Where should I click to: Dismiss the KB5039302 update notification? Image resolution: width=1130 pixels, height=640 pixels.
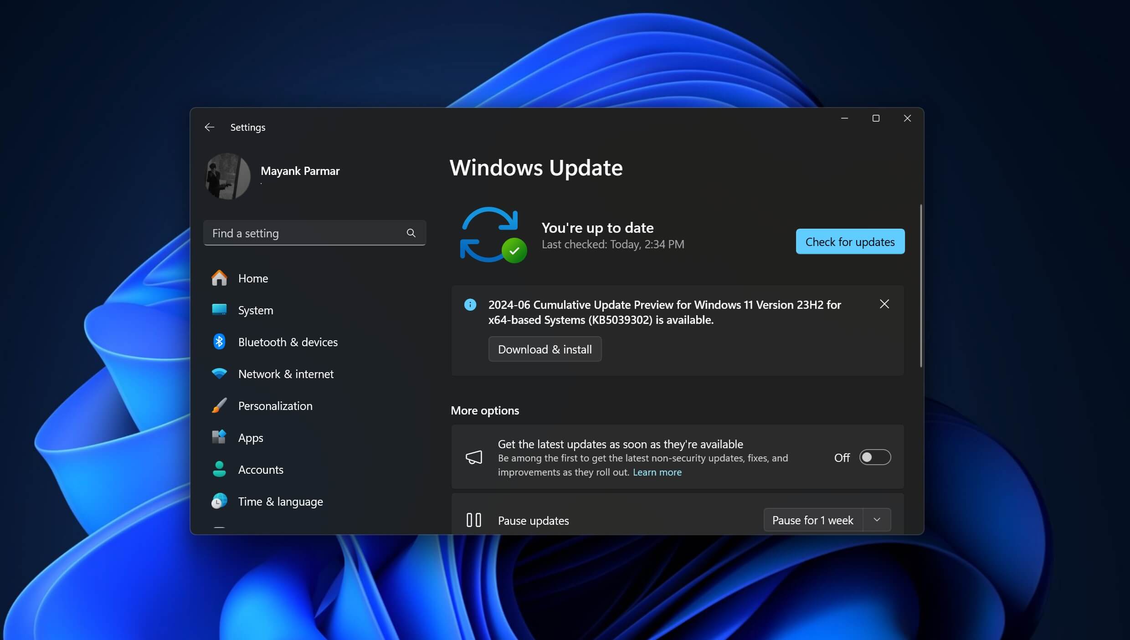[x=884, y=304]
